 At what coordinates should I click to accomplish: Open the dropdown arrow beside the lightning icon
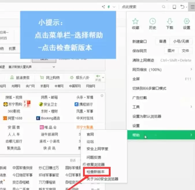[x=114, y=7]
